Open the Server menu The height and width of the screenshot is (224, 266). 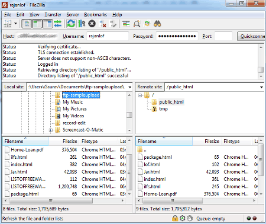pos(73,15)
